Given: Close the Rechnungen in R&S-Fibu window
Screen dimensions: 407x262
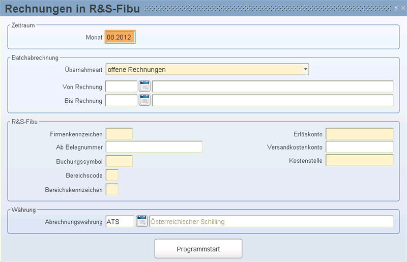Looking at the screenshot, I should pos(403,8).
